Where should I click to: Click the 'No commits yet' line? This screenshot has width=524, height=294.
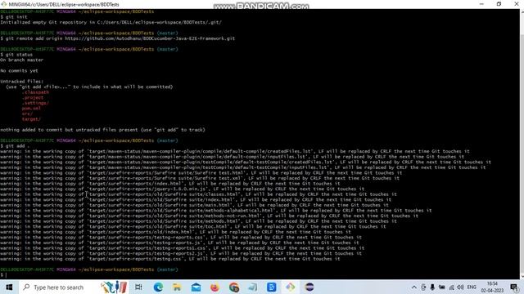point(19,71)
